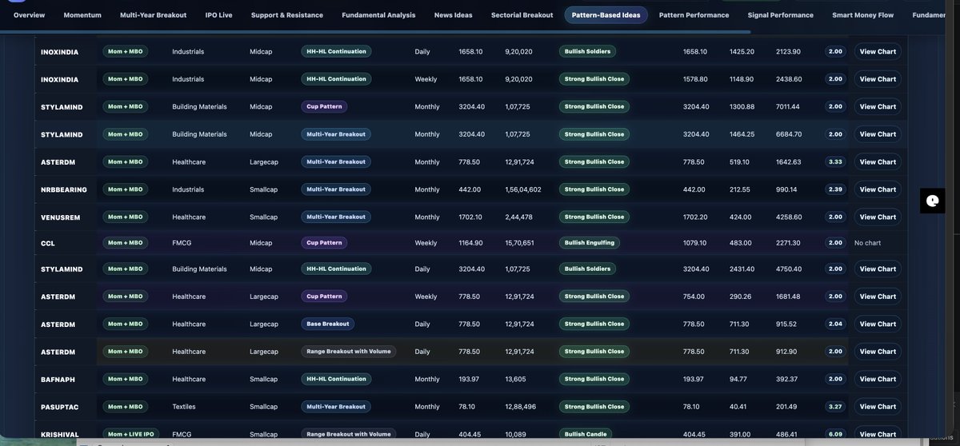Click the BAFNAPH ticker name
This screenshot has height=446, width=960.
point(58,379)
